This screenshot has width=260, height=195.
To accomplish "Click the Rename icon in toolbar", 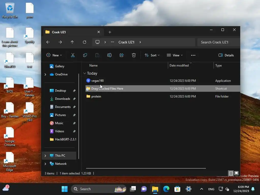I will tap(109, 55).
